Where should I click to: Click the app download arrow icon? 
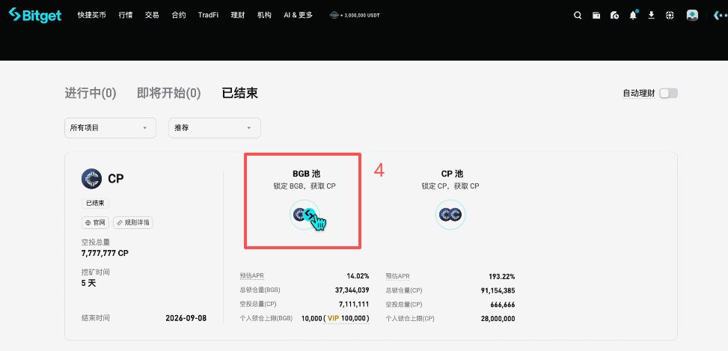pyautogui.click(x=652, y=15)
